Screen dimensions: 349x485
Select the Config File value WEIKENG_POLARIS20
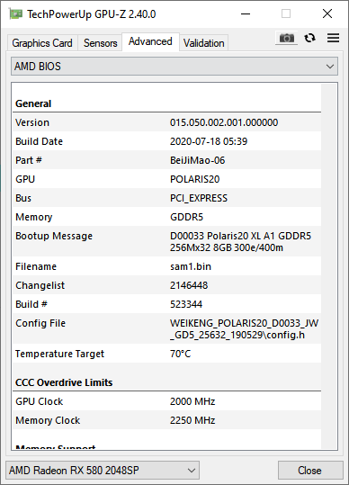pyautogui.click(x=244, y=328)
